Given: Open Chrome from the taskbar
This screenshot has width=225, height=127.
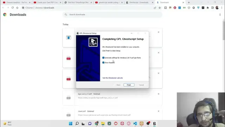Looking at the screenshot, I should pyautogui.click(x=97, y=123).
